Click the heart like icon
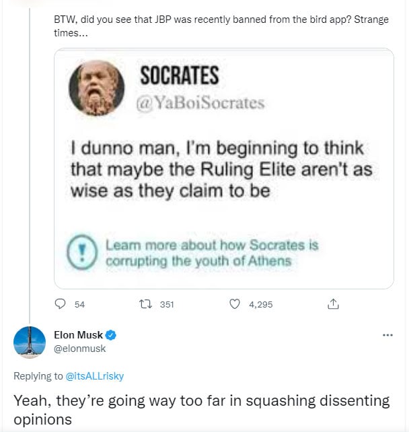The height and width of the screenshot is (432, 409). [x=235, y=304]
